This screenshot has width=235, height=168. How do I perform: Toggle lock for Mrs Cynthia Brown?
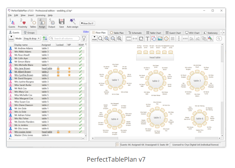[58, 75]
